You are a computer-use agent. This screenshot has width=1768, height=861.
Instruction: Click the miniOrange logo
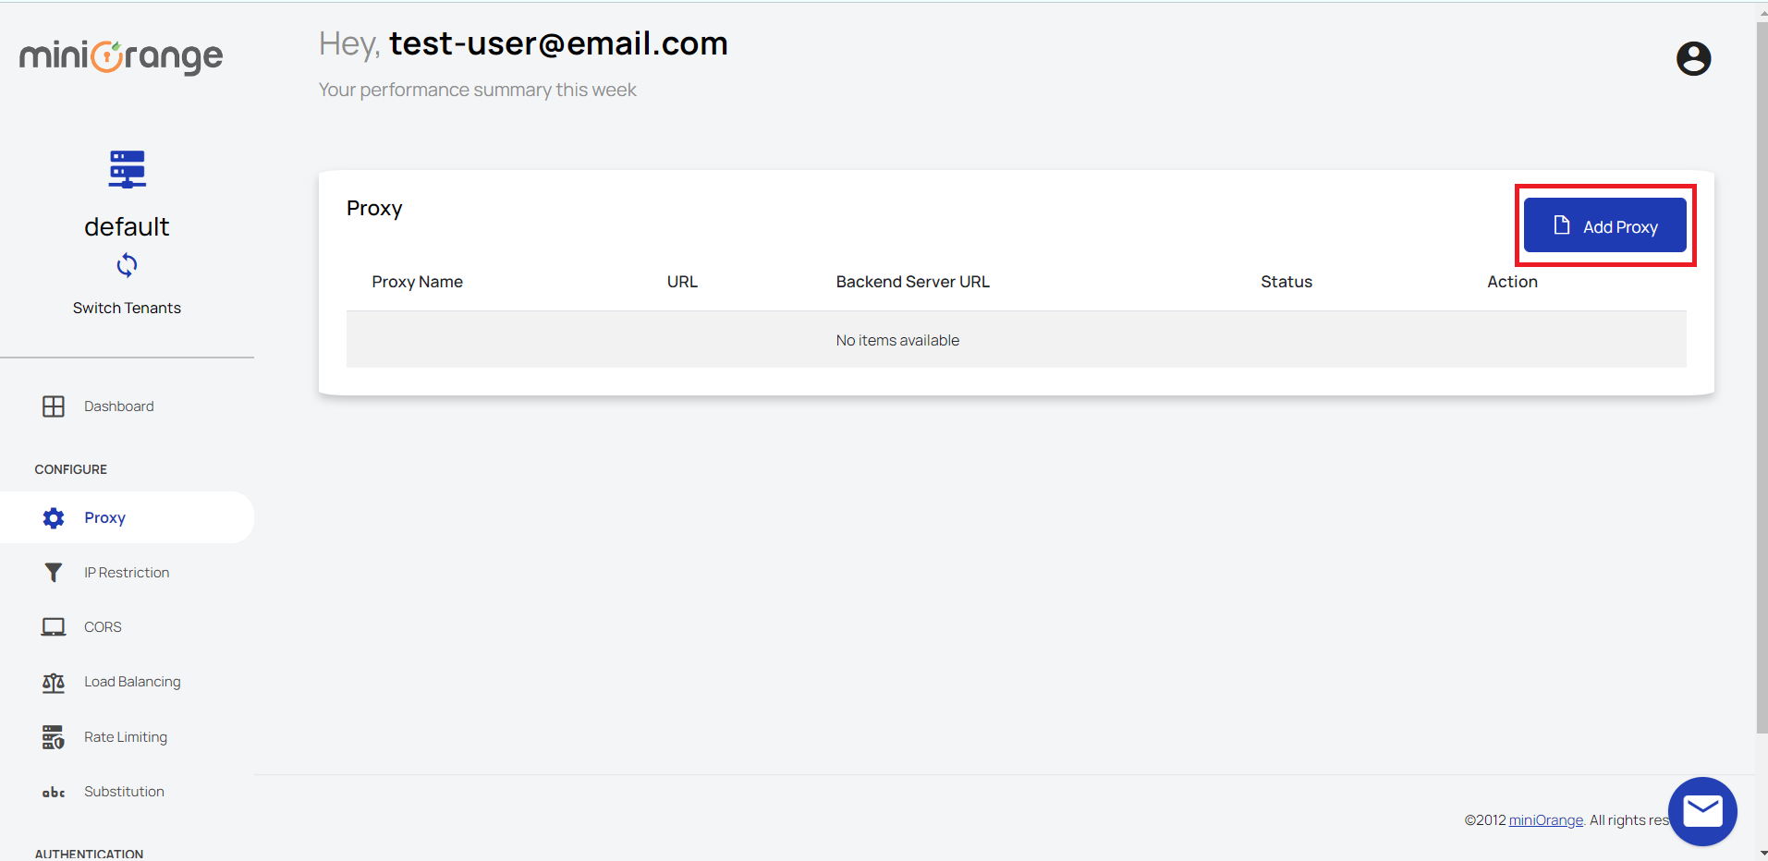pos(121,56)
